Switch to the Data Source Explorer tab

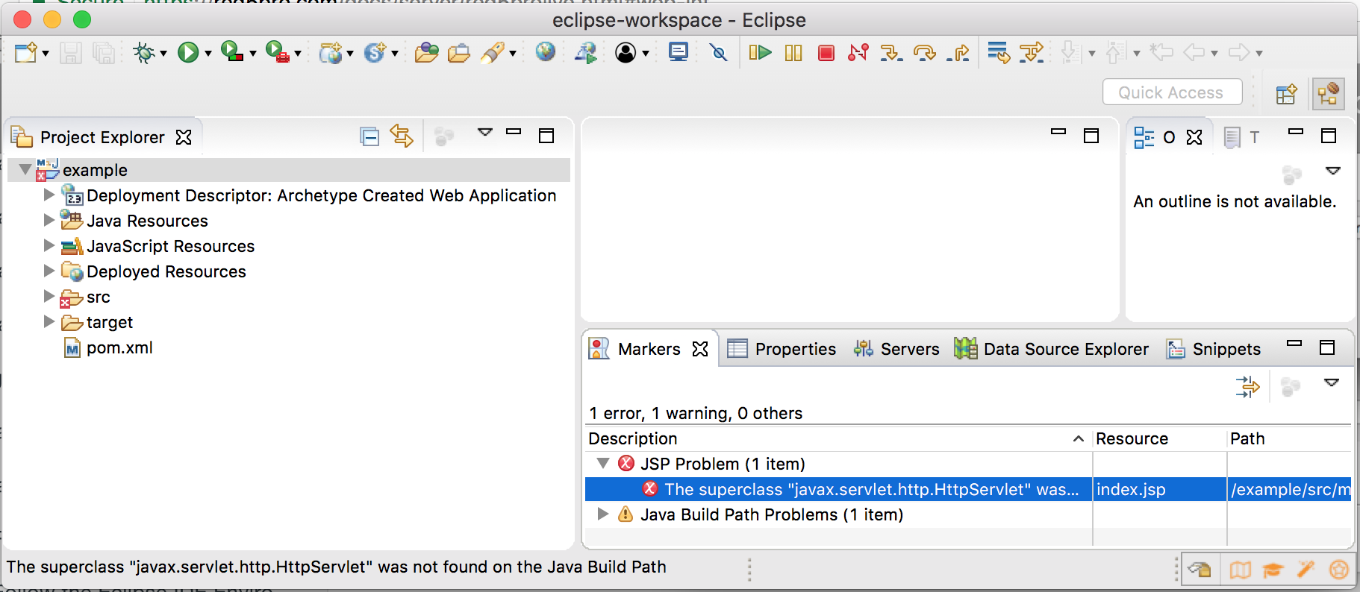tap(1051, 349)
